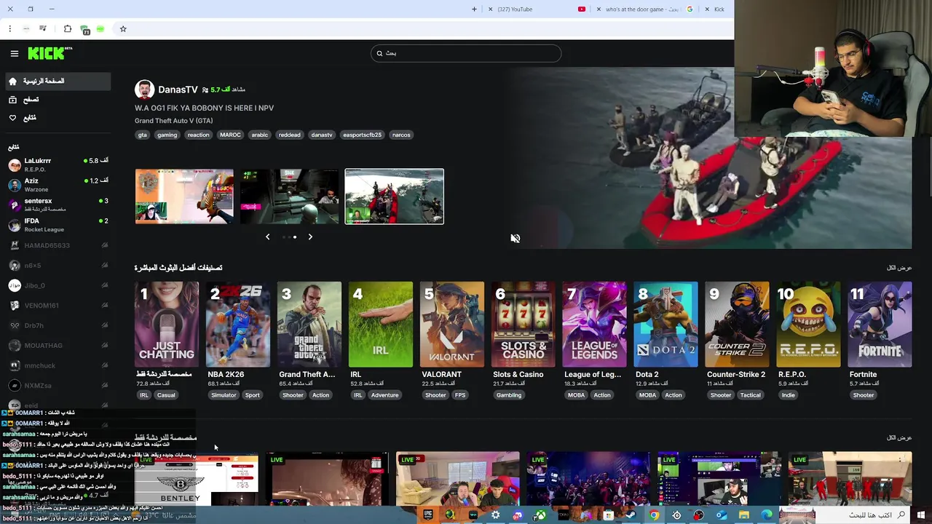Select the MAROC tag
Screen dimensions: 932x524
pyautogui.click(x=230, y=135)
